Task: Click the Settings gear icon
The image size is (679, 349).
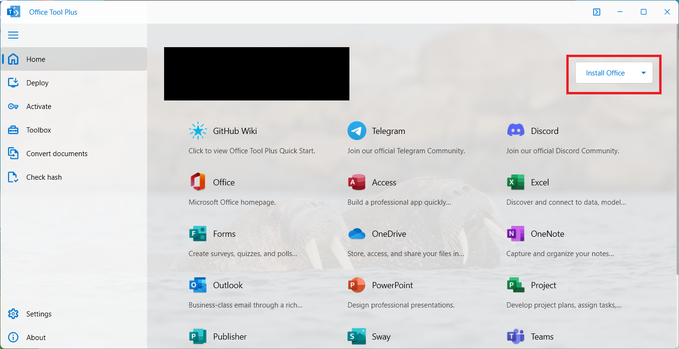Action: click(x=13, y=314)
